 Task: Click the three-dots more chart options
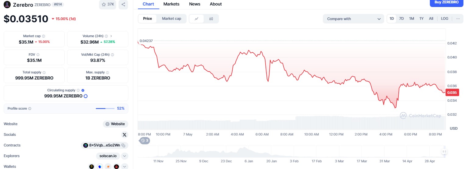pyautogui.click(x=458, y=19)
